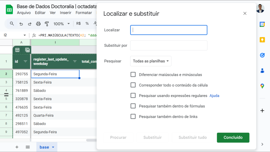Select row 3 header
This screenshot has height=152, width=270.
tap(6, 82)
